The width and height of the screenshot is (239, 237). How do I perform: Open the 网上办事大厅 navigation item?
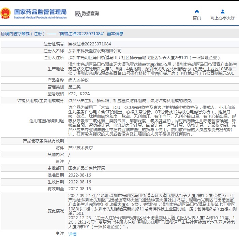pos(223,18)
